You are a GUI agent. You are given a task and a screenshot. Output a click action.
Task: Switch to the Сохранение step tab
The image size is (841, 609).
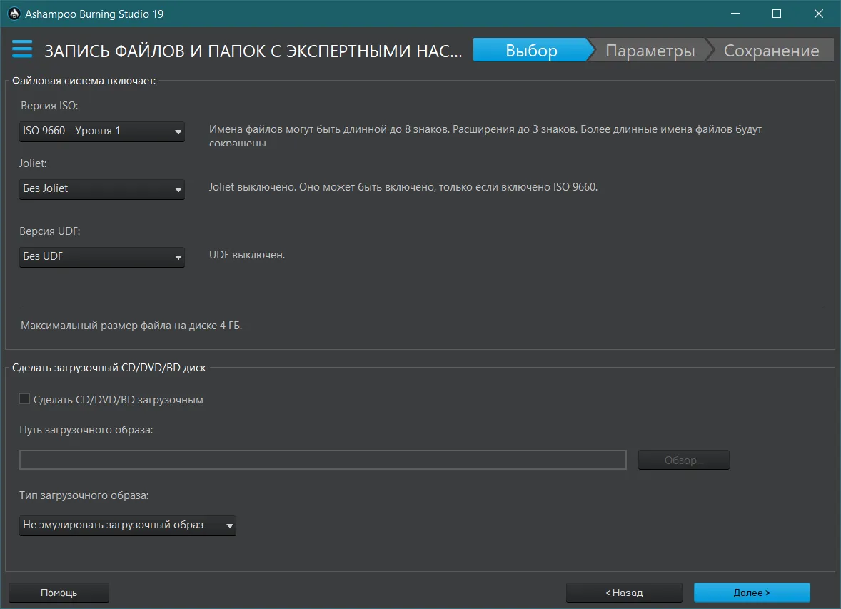(771, 50)
